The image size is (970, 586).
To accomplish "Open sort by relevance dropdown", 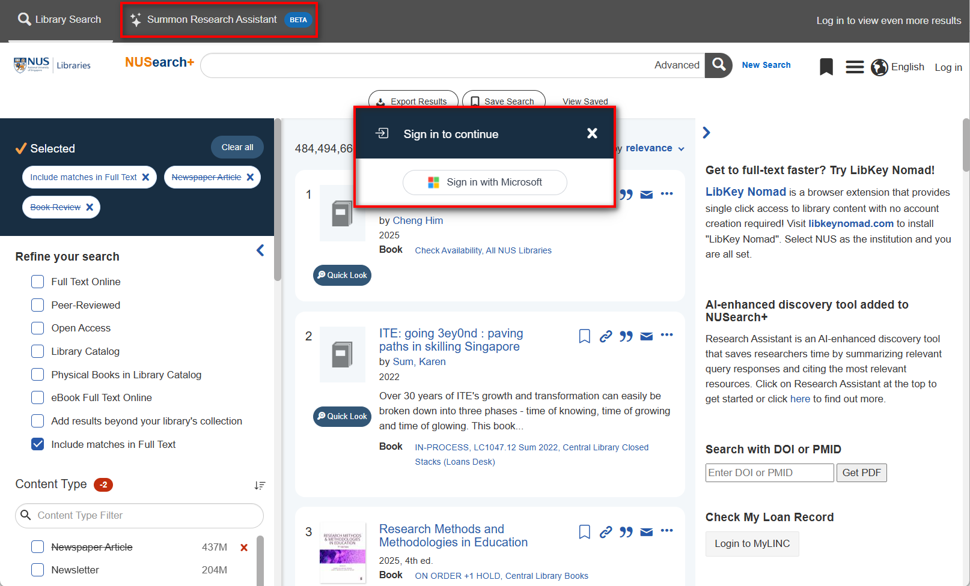I will pyautogui.click(x=654, y=148).
